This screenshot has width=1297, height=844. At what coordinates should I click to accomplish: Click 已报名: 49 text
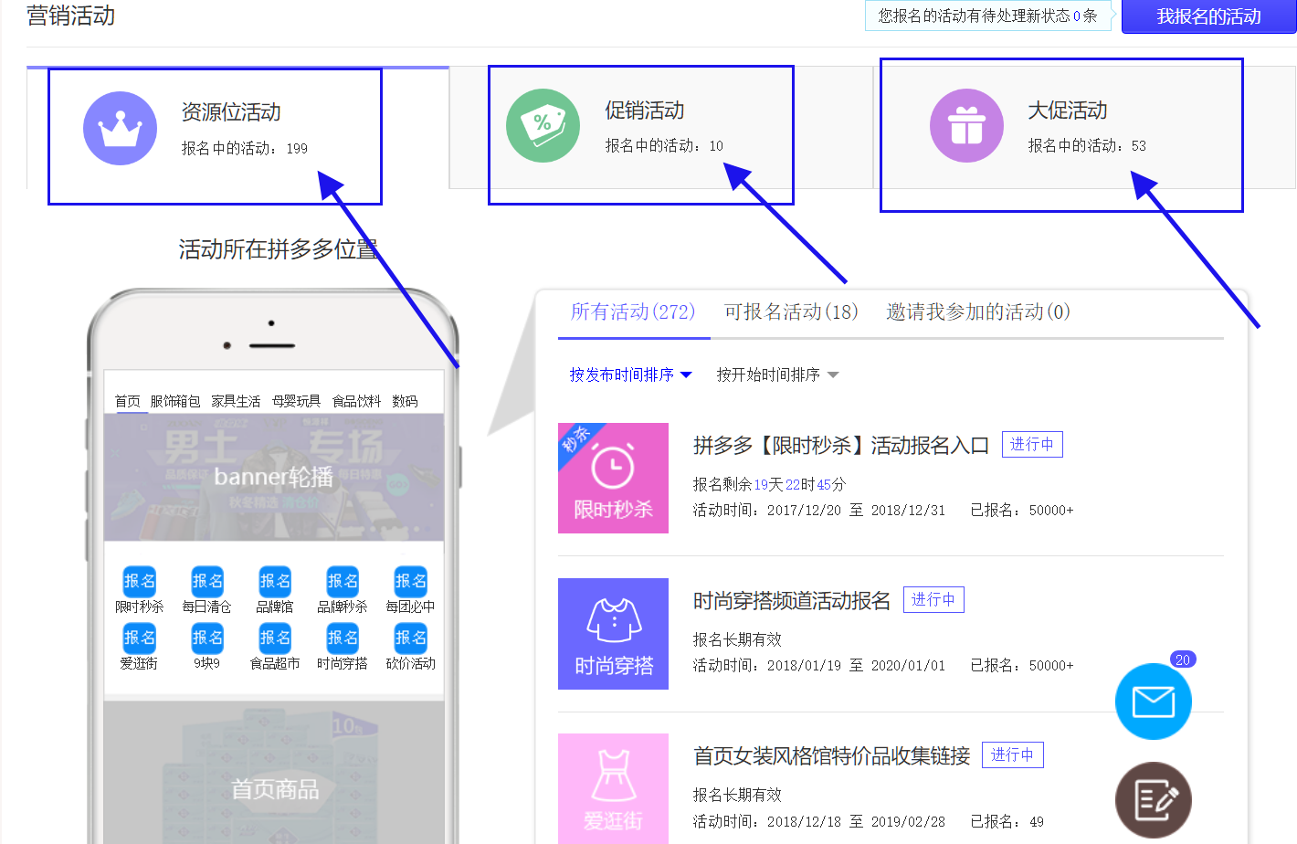point(1007,822)
